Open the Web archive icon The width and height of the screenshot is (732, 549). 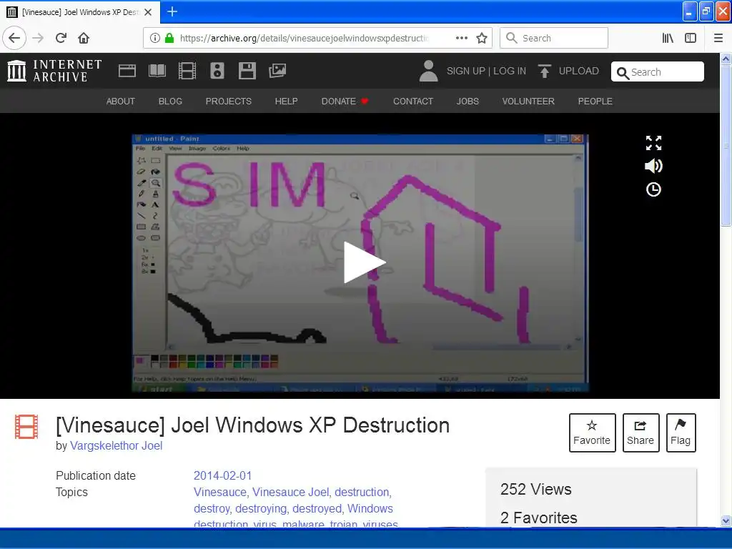(127, 71)
